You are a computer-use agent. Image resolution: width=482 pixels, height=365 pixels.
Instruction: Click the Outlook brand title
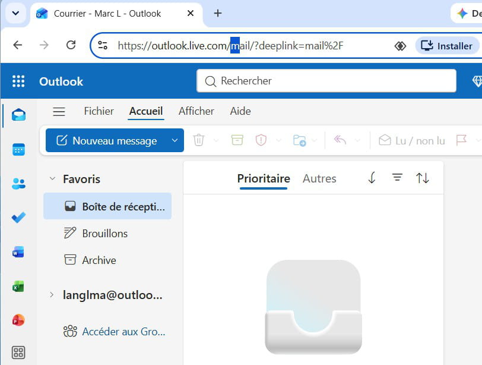pos(61,81)
